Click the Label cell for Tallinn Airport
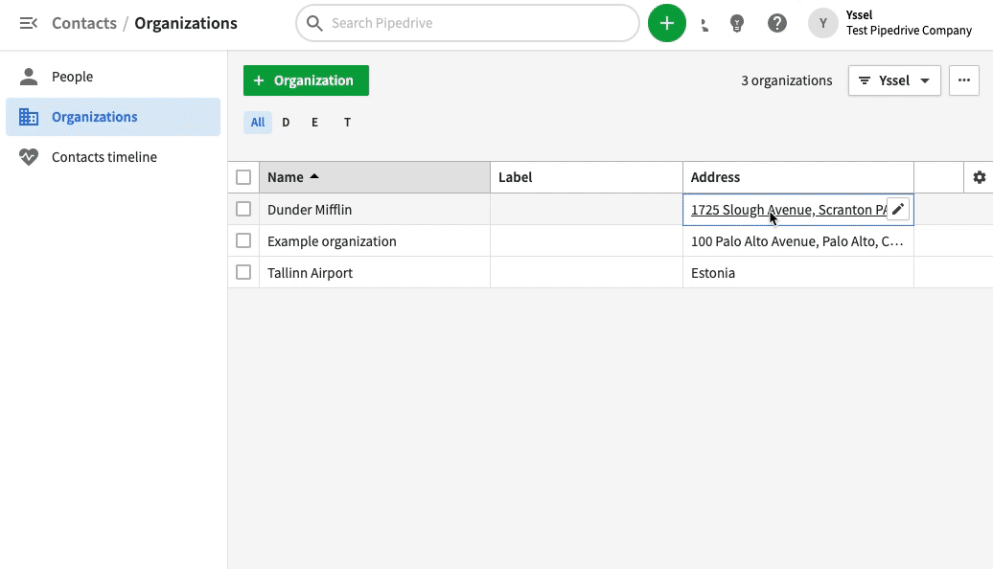 587,272
